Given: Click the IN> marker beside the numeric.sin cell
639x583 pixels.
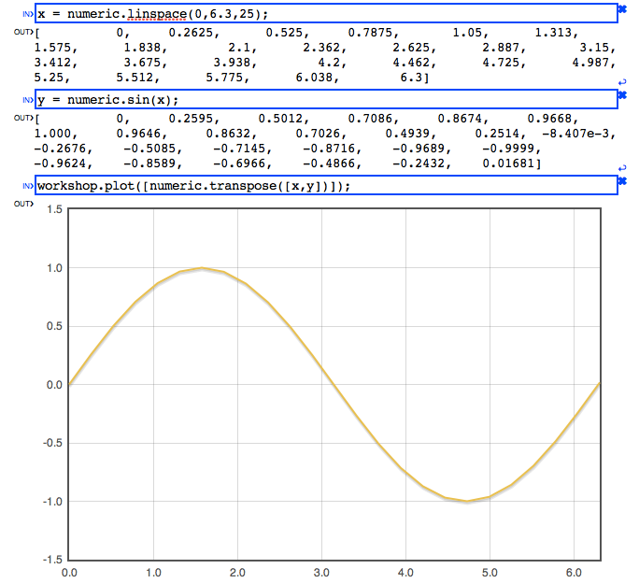Looking at the screenshot, I should pos(28,100).
